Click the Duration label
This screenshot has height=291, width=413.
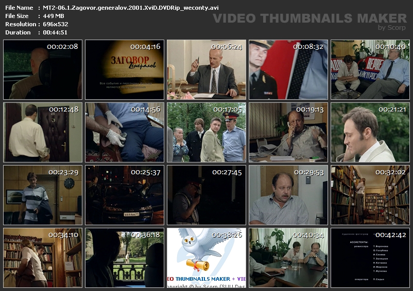(x=18, y=32)
